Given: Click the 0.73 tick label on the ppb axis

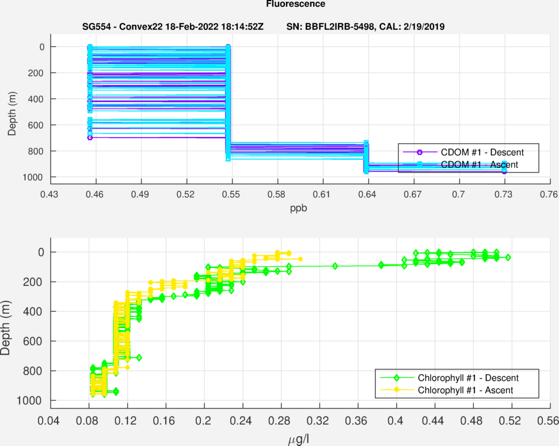Looking at the screenshot, I should 504,195.
